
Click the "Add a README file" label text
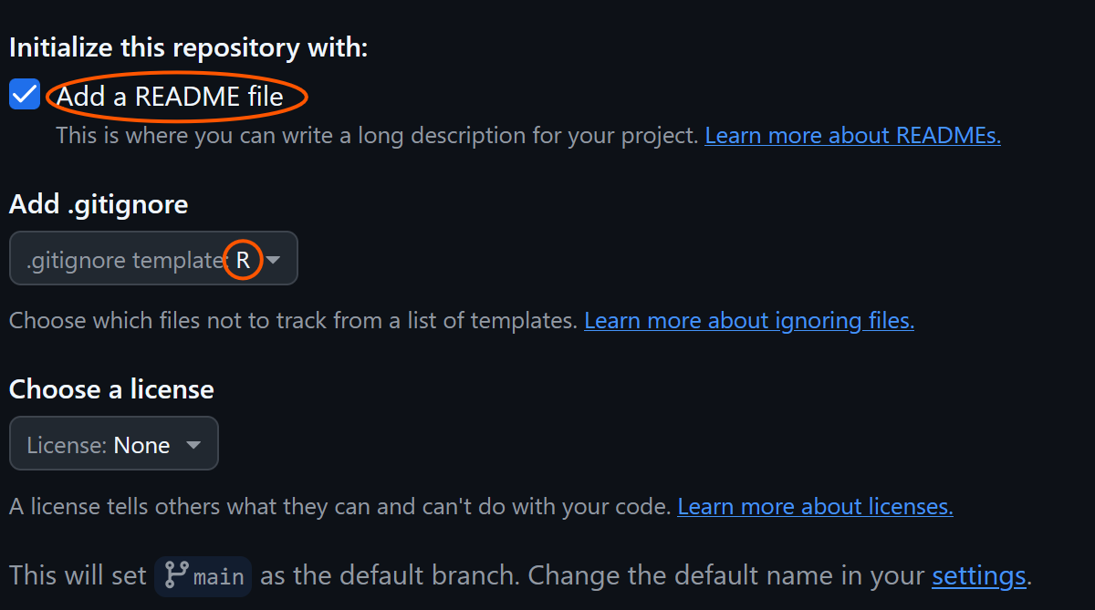(x=170, y=97)
